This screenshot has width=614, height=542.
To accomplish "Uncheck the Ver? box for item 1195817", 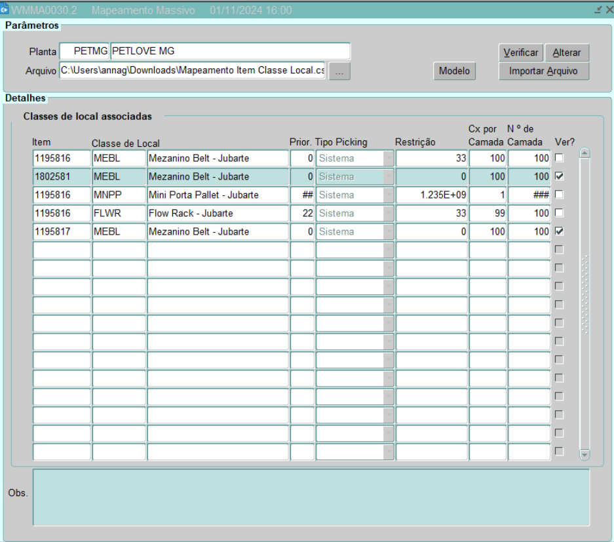I will 559,231.
